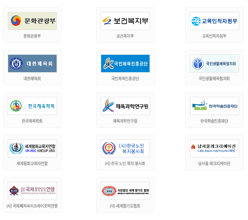Click the 보건복지부 banner image
248x220 pixels.
(125, 21)
